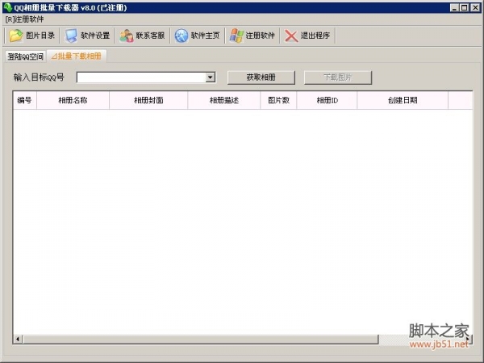The width and height of the screenshot is (484, 363).
Task: Sort by the 编号 column header
Action: [25, 100]
